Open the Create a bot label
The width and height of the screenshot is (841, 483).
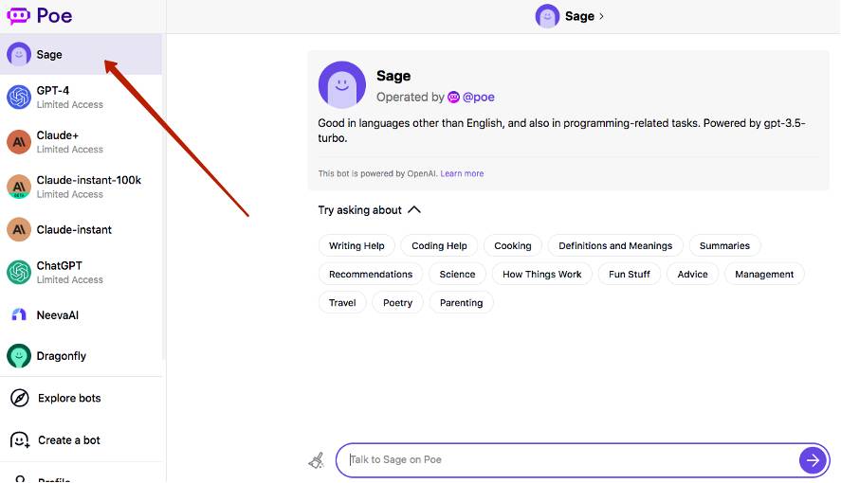point(68,440)
